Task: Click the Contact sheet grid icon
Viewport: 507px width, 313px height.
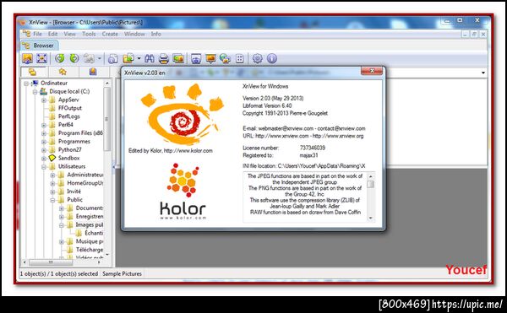Action: [240, 59]
